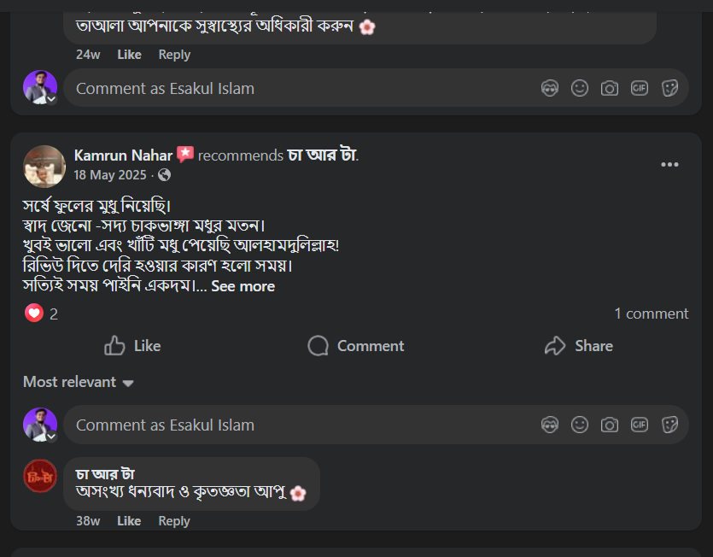Share Kamrun Nahar's recommendation post
The height and width of the screenshot is (557, 713).
click(578, 346)
